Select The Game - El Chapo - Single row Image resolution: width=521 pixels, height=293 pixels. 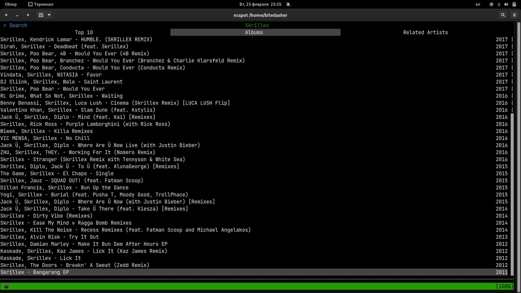pos(254,173)
